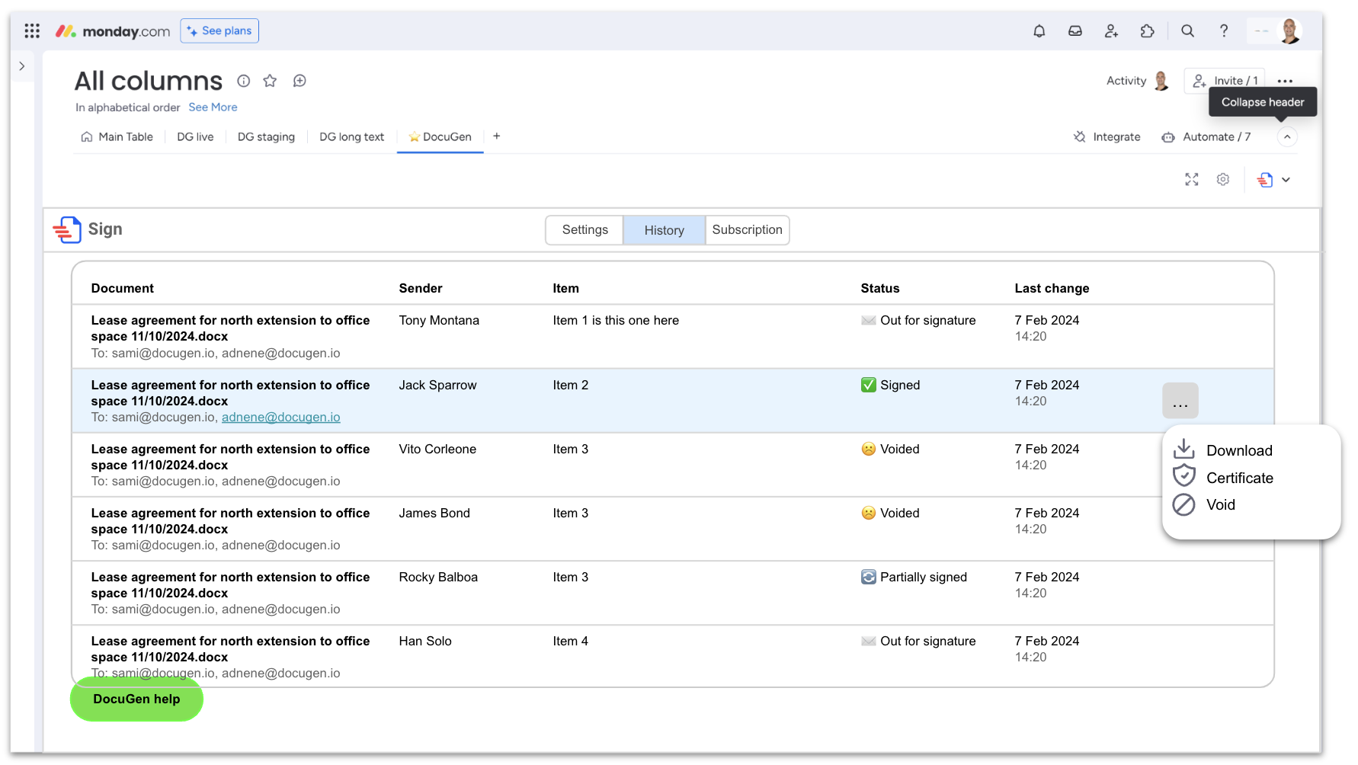Image resolution: width=1358 pixels, height=765 pixels.
Task: Click 'Item 1 is this one here' cell
Action: point(616,320)
